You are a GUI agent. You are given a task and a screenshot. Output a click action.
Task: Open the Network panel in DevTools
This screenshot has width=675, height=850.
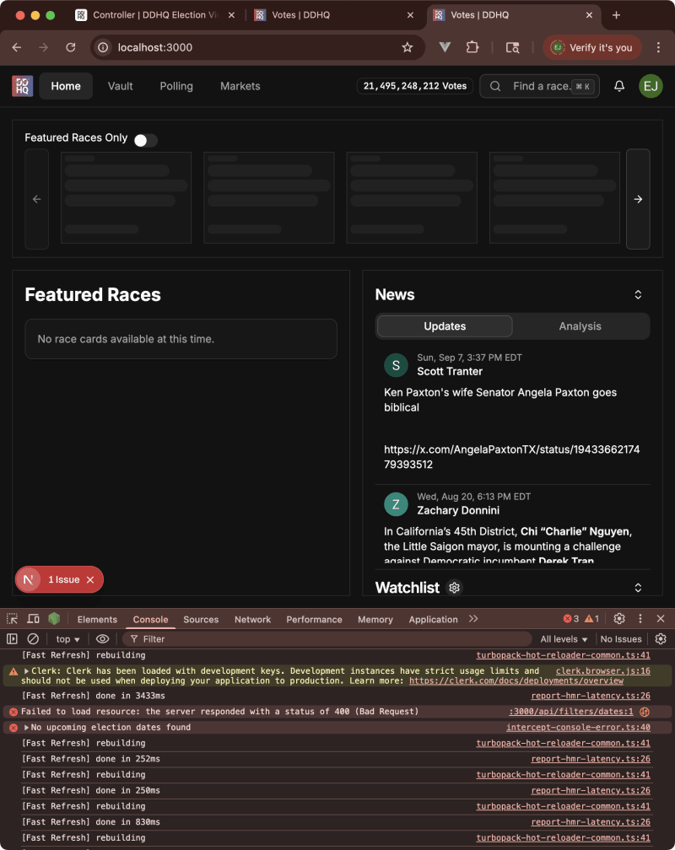coord(252,619)
